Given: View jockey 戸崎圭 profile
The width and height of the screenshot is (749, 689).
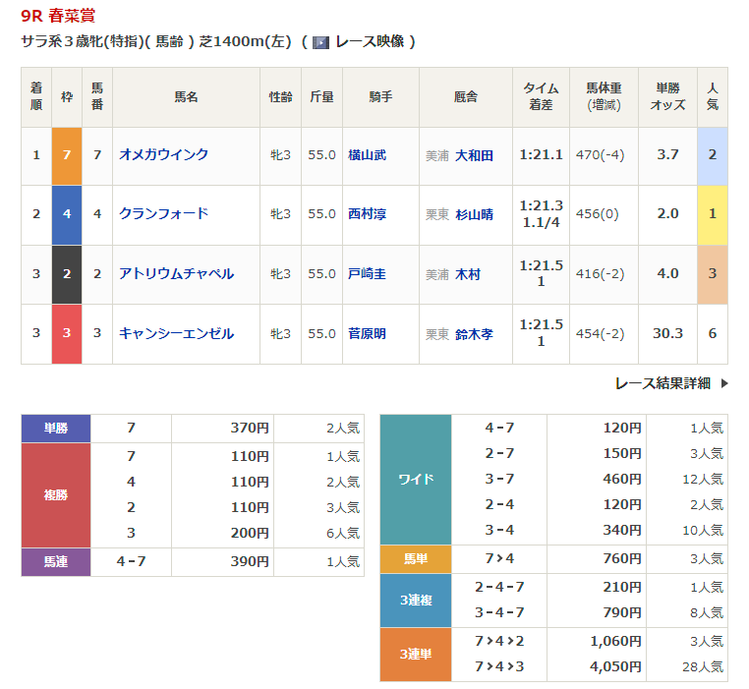Looking at the screenshot, I should (x=367, y=274).
